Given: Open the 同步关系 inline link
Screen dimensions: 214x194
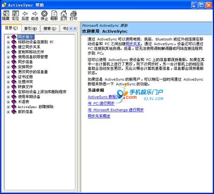Looking at the screenshot, I should (133, 44).
